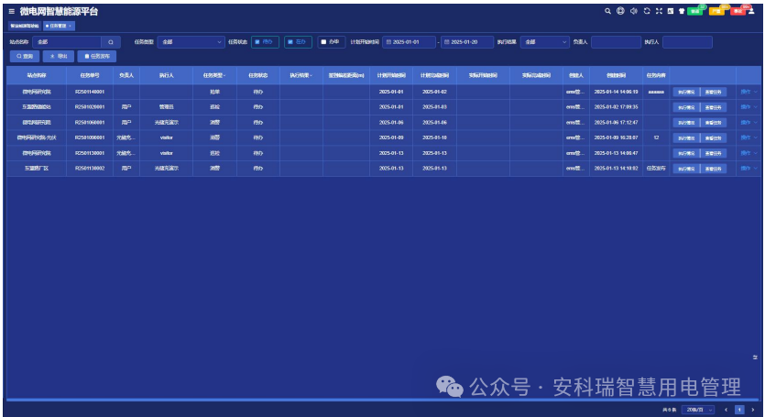
Task: Click task number R2501020001 cell
Action: pyautogui.click(x=90, y=107)
